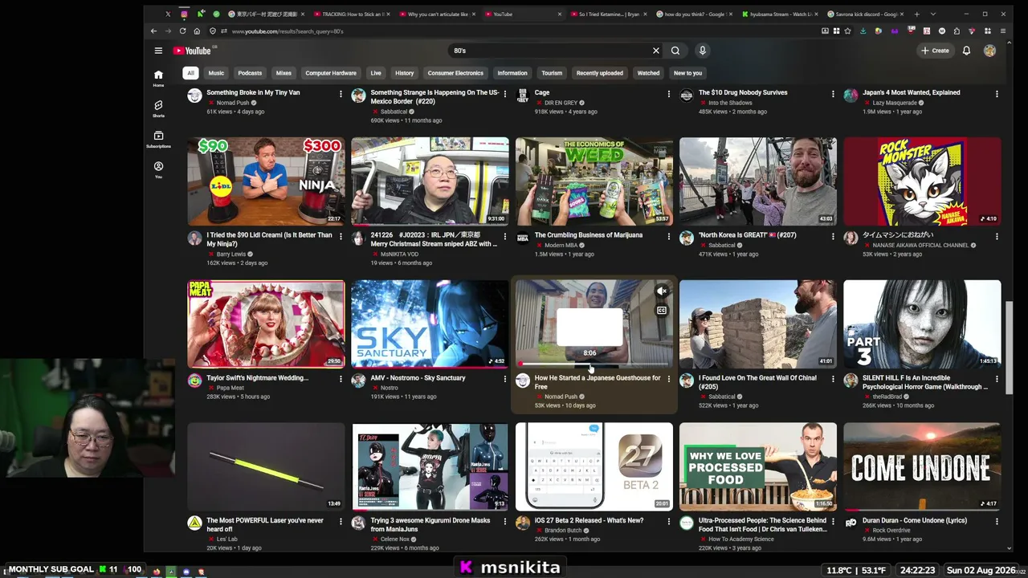The height and width of the screenshot is (578, 1028).
Task: Go back with the browser back arrow
Action: [153, 31]
